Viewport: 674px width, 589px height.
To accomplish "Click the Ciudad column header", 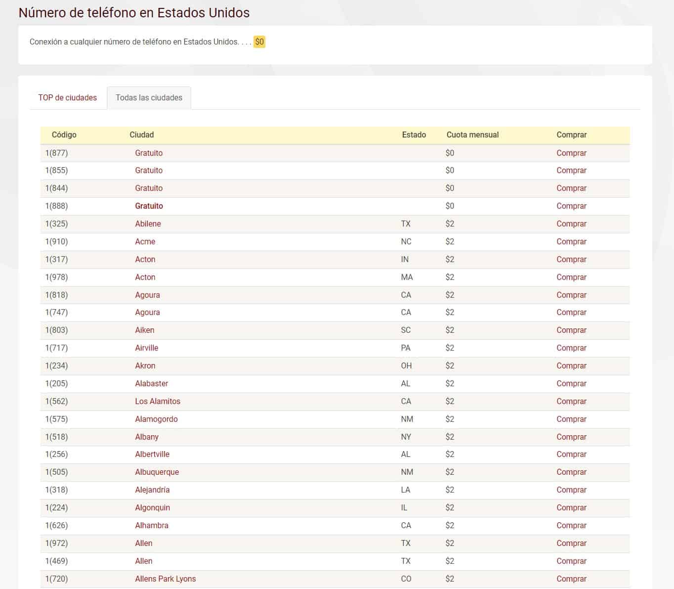I will 142,135.
